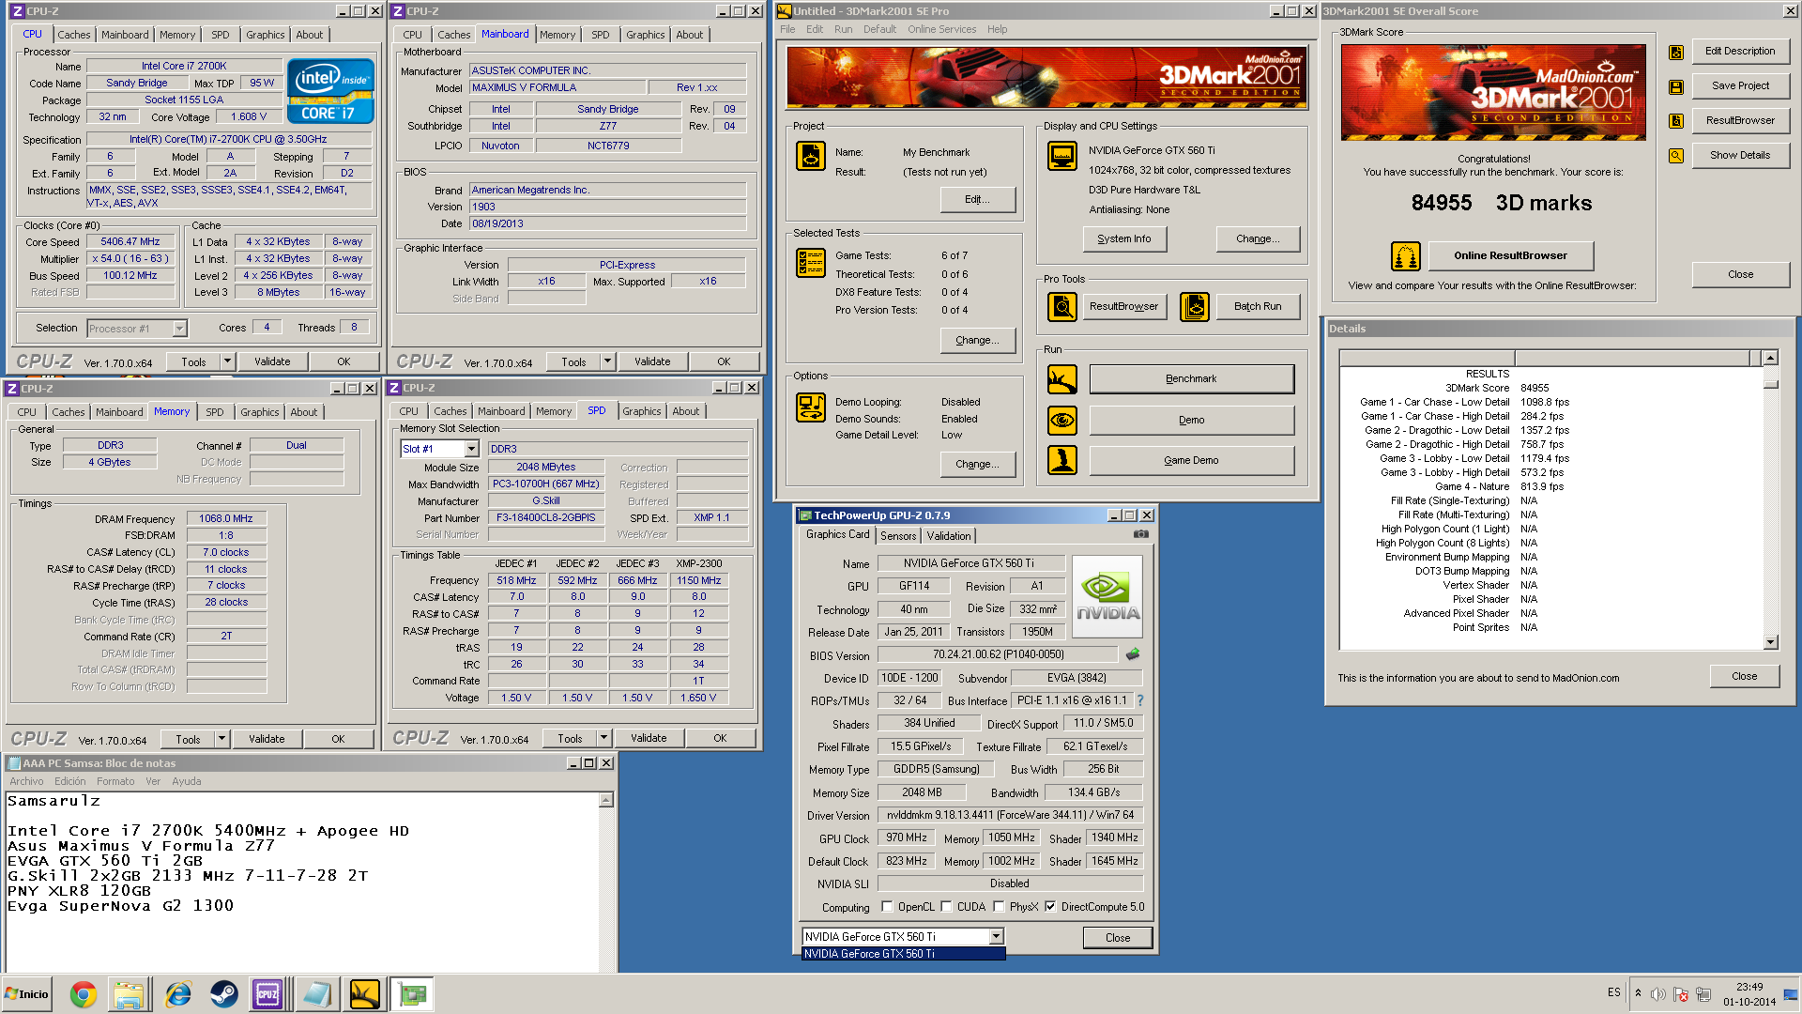Click the ResultBrowser icon in Overall Score window

coord(1675,121)
